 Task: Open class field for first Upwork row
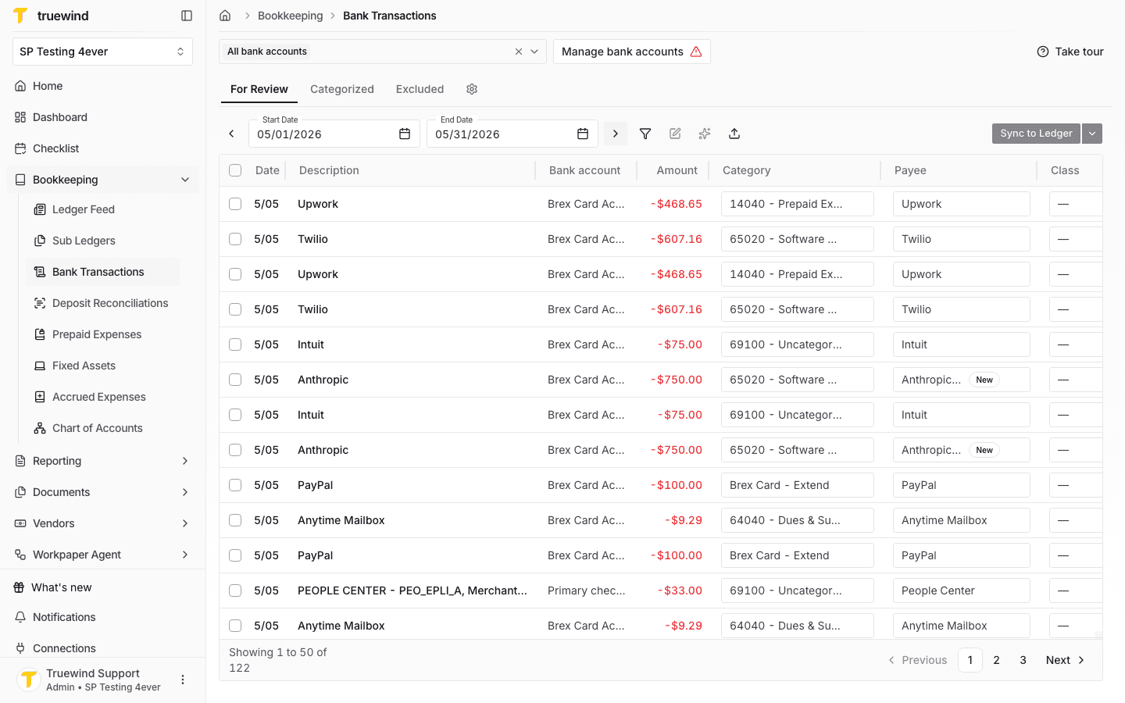[x=1076, y=204]
